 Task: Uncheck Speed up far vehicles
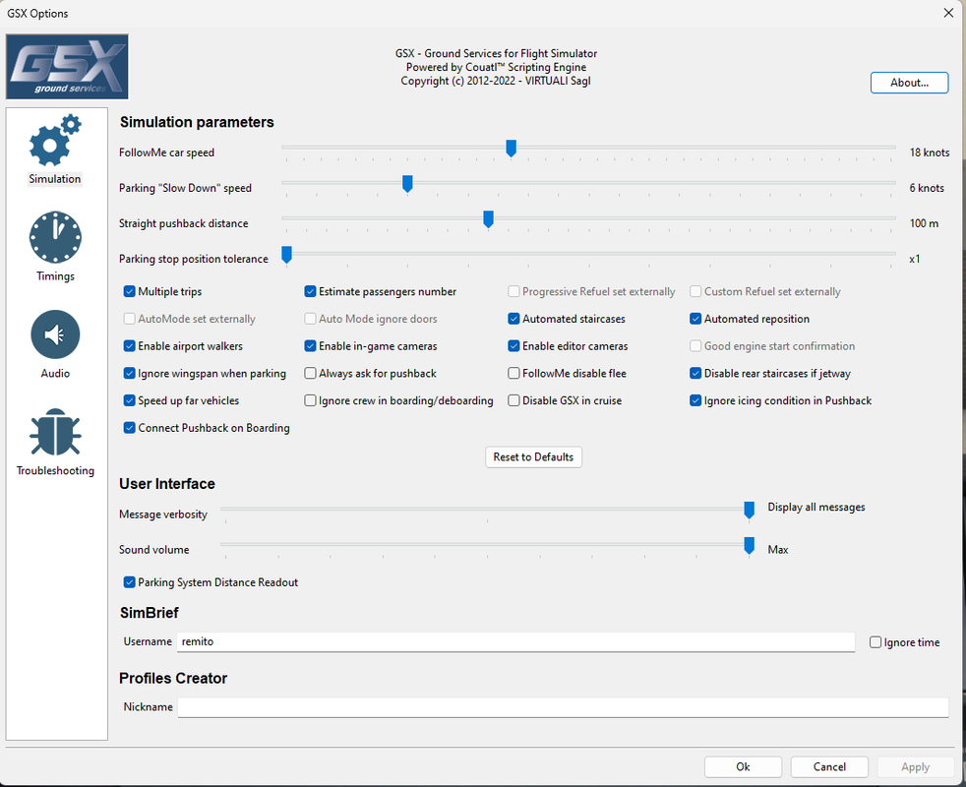[130, 400]
